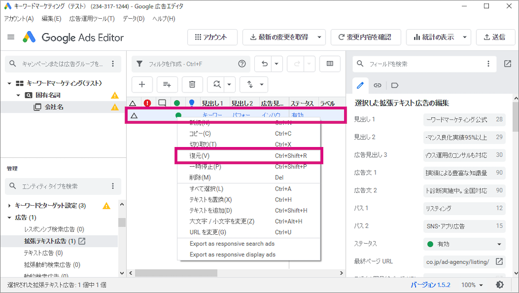Click the フィルタを作成 filter field

coord(190,63)
